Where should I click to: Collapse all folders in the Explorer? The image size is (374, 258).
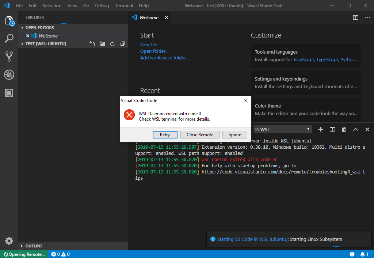[x=122, y=44]
